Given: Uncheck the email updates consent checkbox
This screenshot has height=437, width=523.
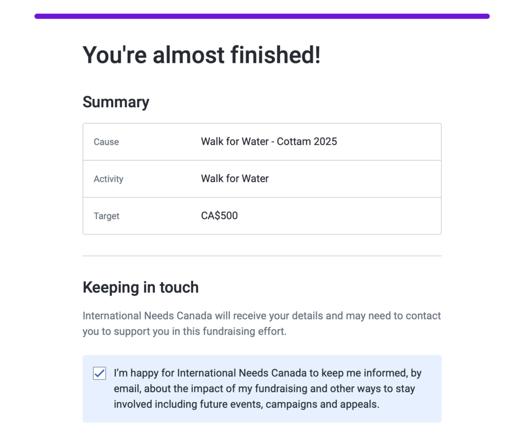Looking at the screenshot, I should (x=100, y=373).
